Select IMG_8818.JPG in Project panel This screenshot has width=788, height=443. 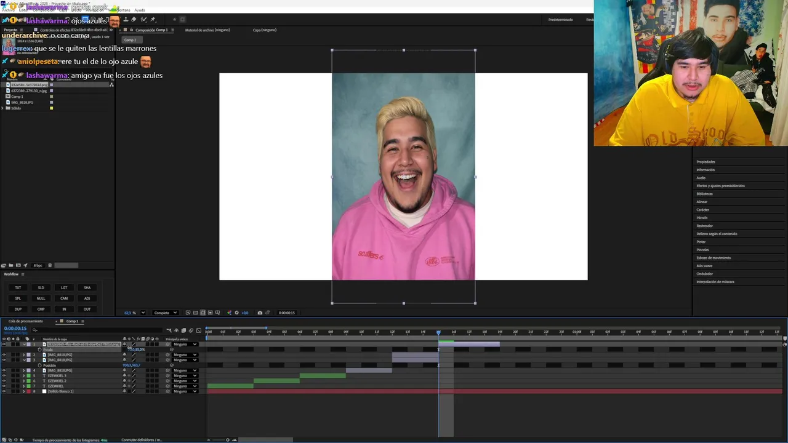pos(22,102)
